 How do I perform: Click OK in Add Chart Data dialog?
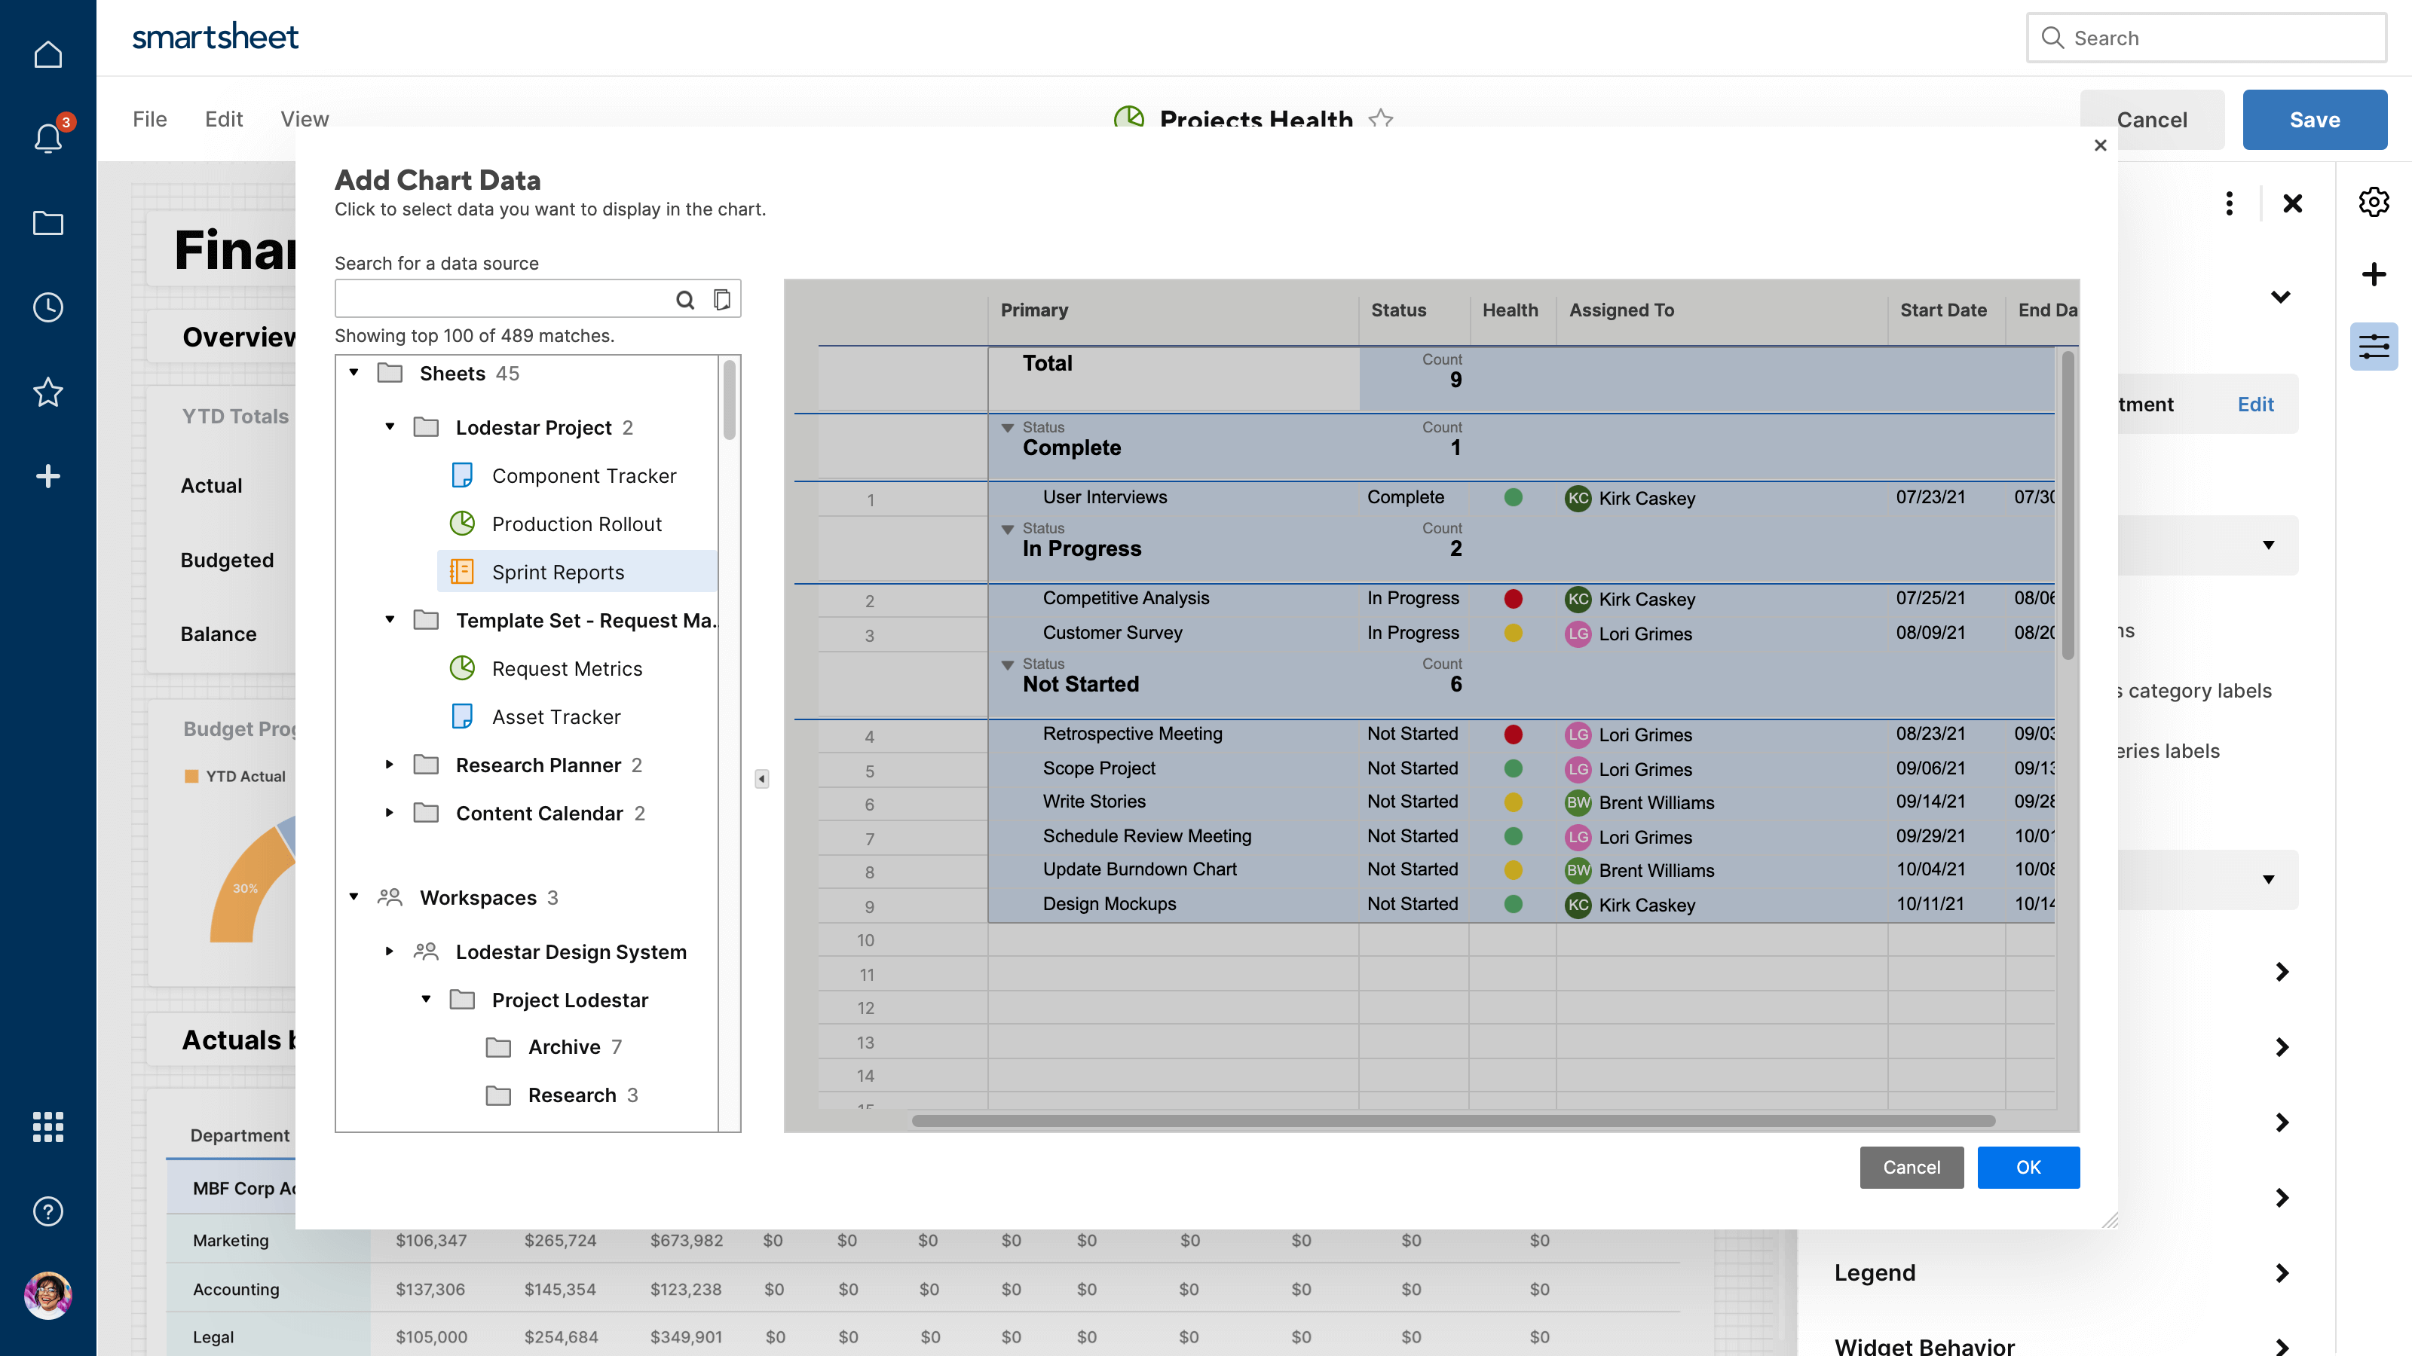point(2028,1167)
